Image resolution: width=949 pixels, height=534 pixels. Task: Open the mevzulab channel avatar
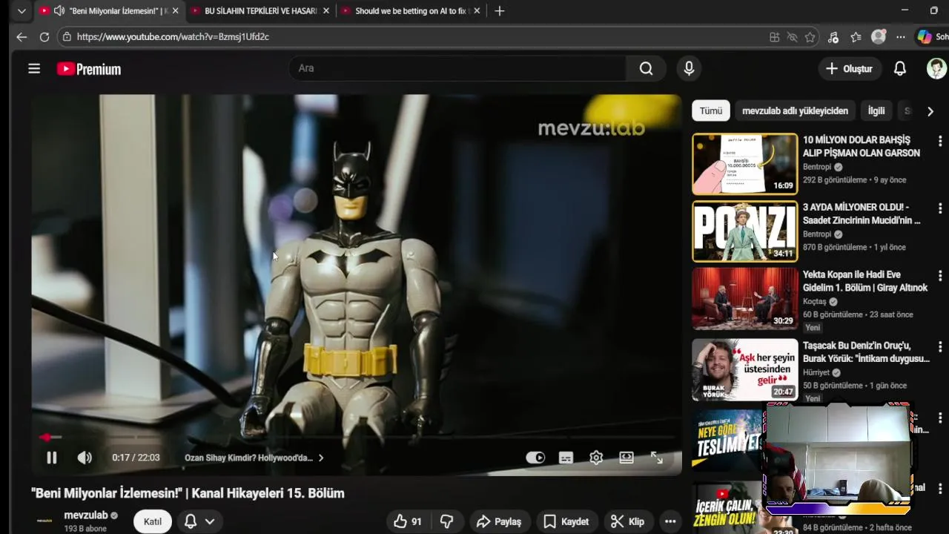pos(45,521)
